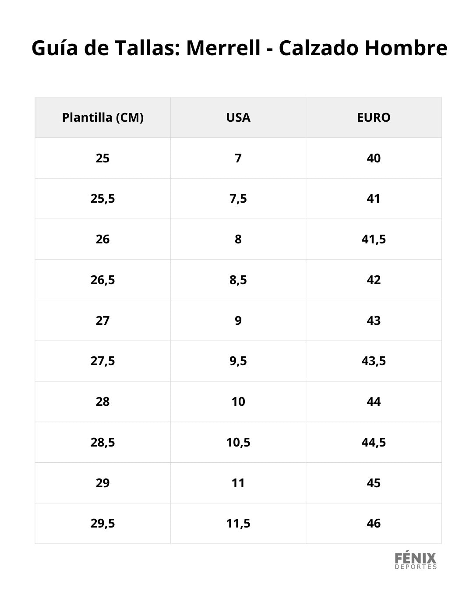Select the USA column header
Viewport: 473px width, 591px height.
(x=238, y=117)
